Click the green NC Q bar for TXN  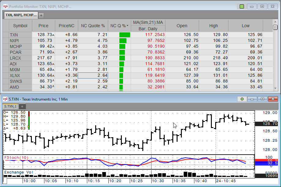(x=125, y=35)
